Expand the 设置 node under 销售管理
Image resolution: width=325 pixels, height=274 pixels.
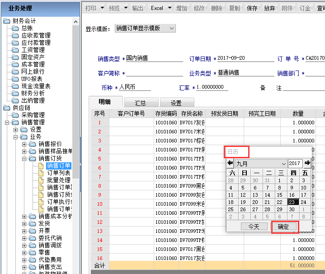pos(15,130)
